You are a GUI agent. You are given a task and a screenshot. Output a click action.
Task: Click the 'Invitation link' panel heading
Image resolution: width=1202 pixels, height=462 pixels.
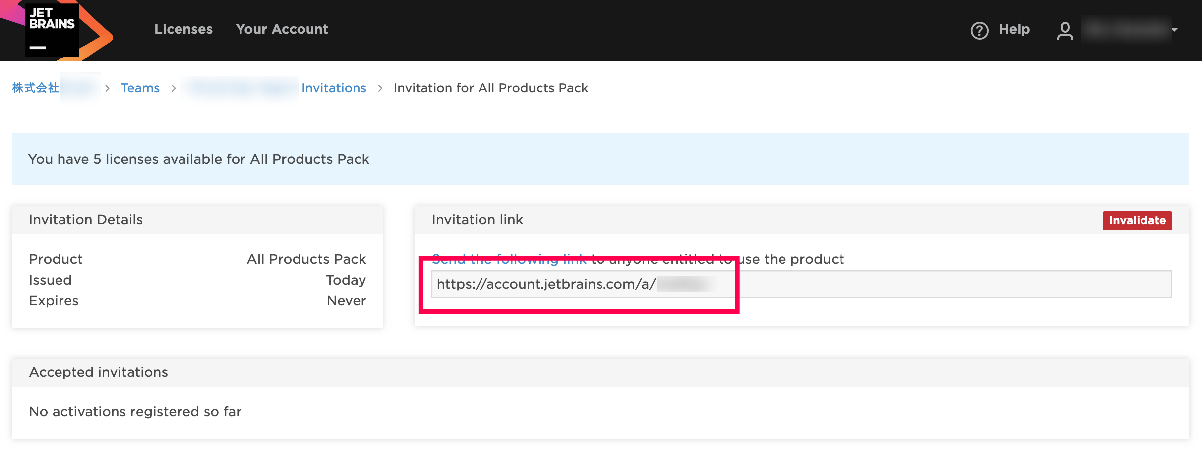tap(478, 220)
